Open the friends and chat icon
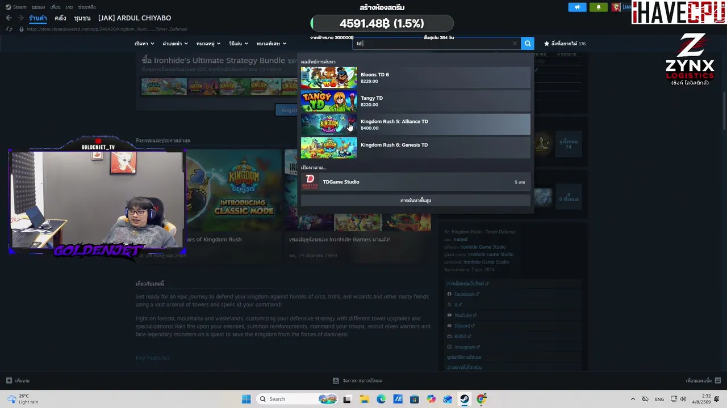Image resolution: width=727 pixels, height=408 pixels. 718,381
